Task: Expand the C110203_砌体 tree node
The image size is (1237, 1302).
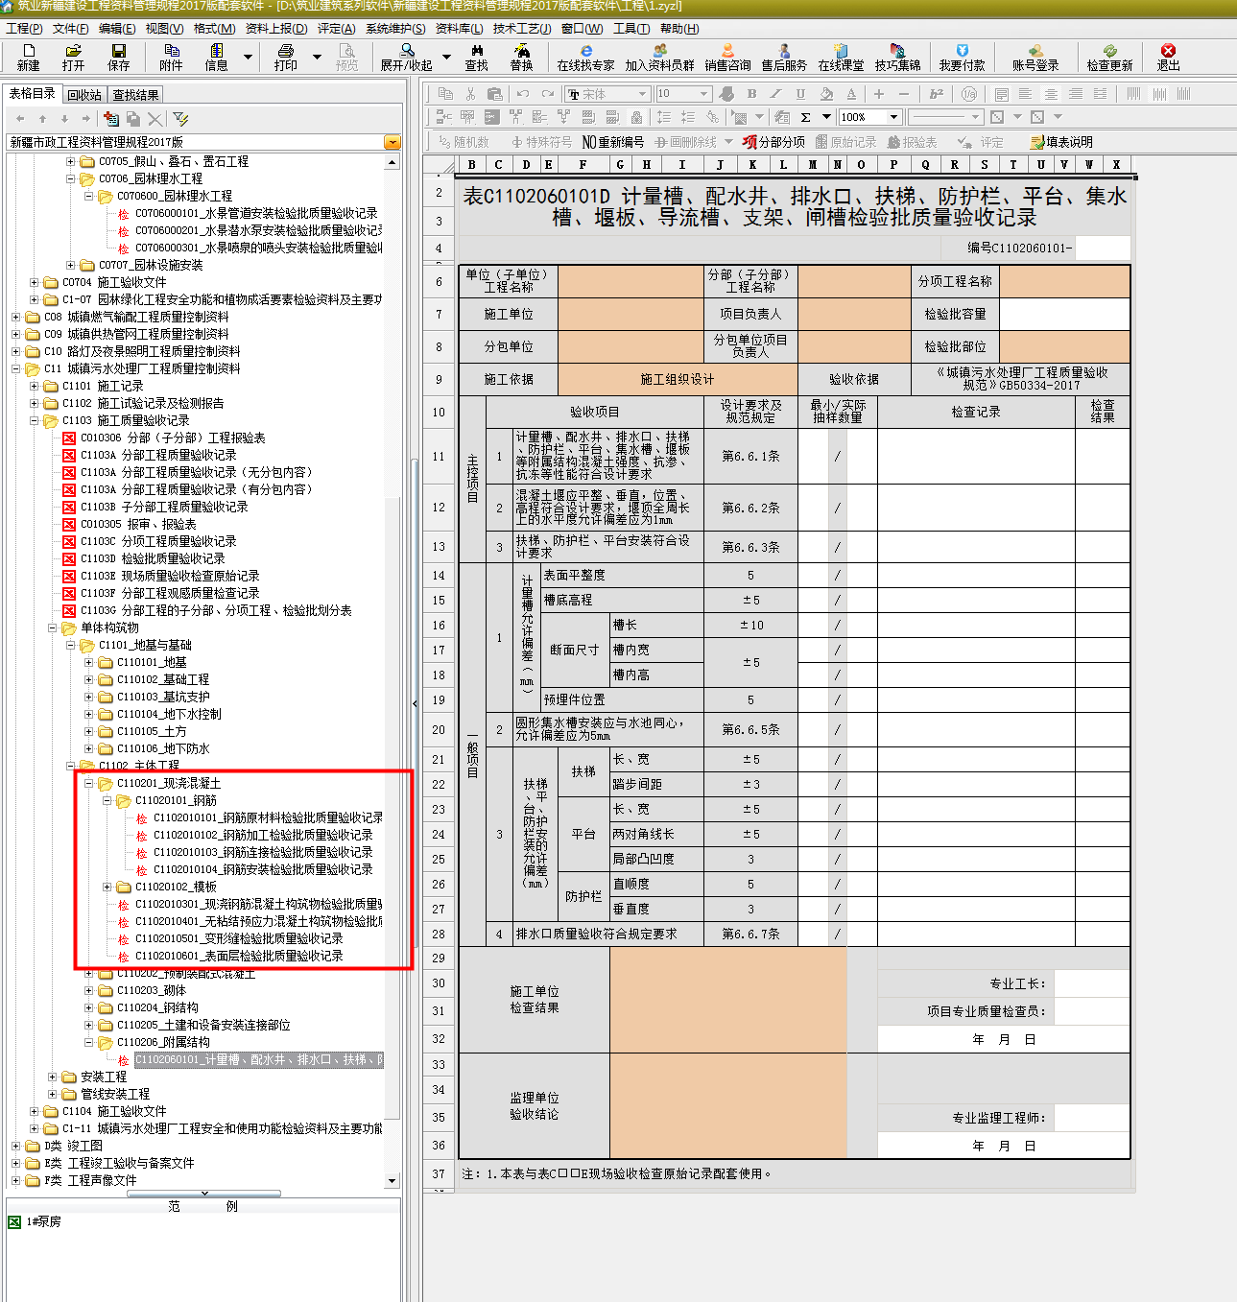Action: point(89,990)
